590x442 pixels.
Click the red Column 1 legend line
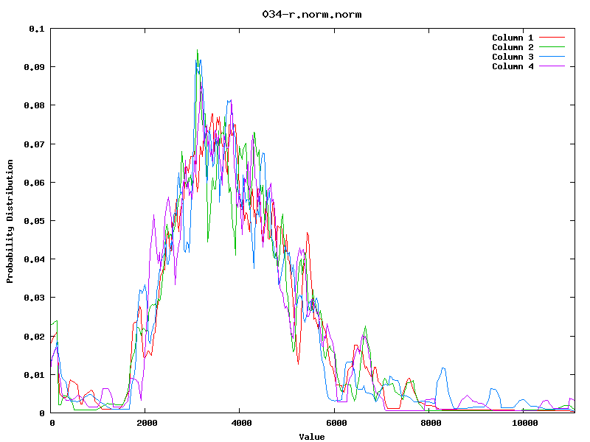[x=552, y=38]
